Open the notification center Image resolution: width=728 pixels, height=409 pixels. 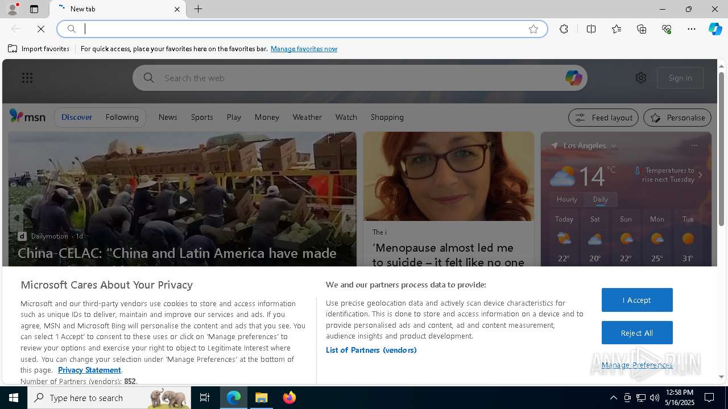pyautogui.click(x=709, y=398)
